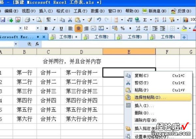The image size is (196, 139).
Task: Open font size dropdown
Action: point(38,28)
